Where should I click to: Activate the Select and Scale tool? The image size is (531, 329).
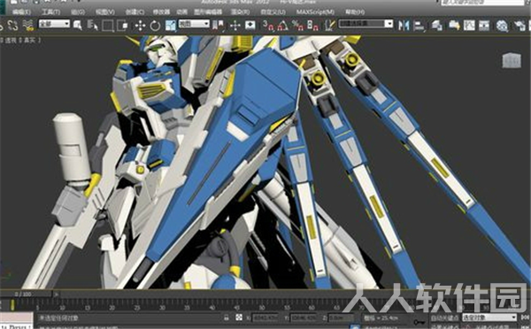[171, 26]
